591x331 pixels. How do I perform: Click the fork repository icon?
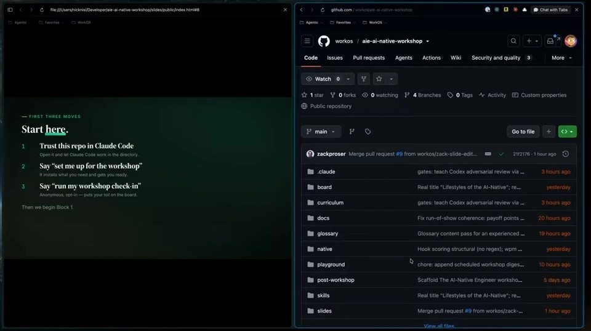coord(363,79)
